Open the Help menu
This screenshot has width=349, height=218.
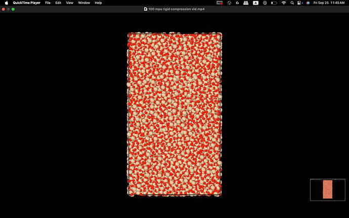click(x=98, y=3)
